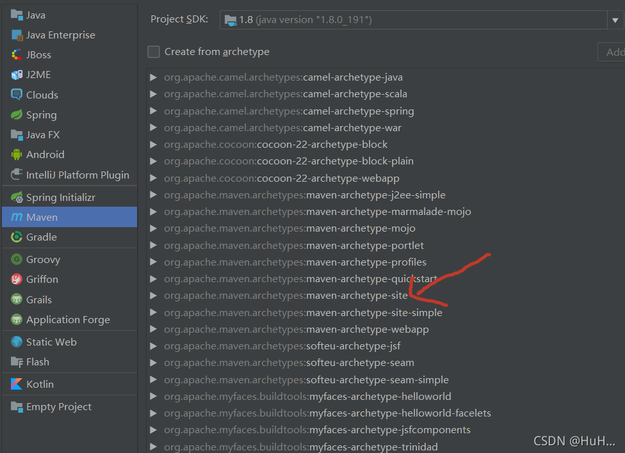Viewport: 625px width, 453px height.
Task: Expand camel-archetype-scala entry
Action: 153,94
